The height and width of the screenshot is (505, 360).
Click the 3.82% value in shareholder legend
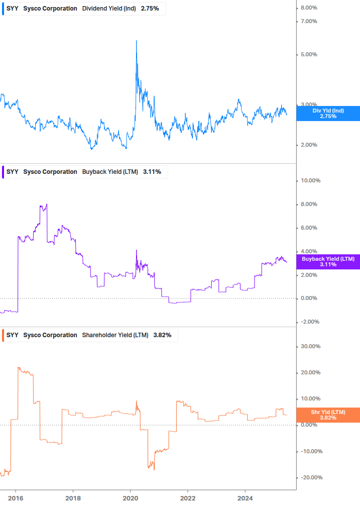pos(162,335)
